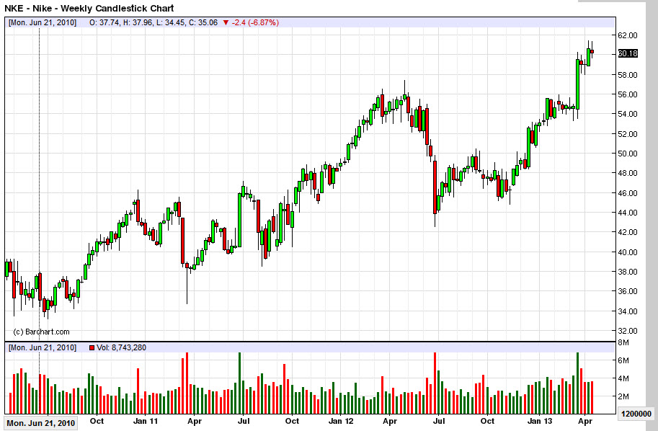Click the 6M volume axis label
This screenshot has height=431, width=658.
tap(623, 360)
